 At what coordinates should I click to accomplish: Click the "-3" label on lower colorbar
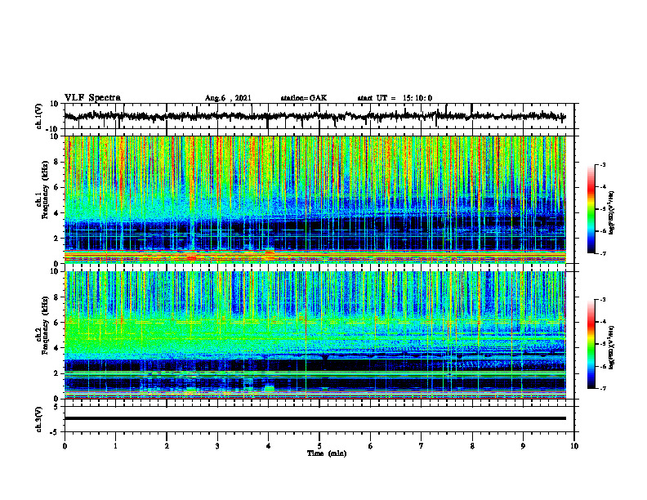click(603, 300)
